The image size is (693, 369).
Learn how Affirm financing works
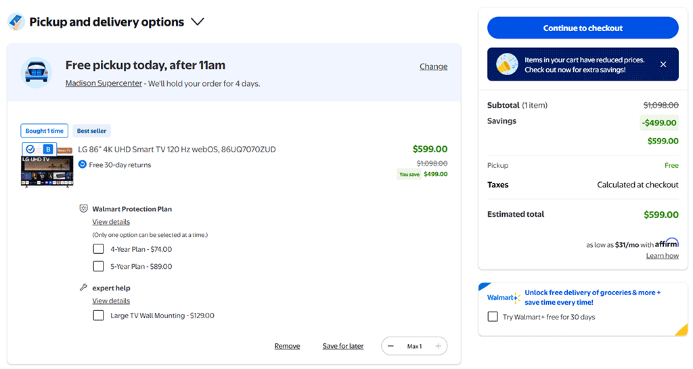pos(662,256)
